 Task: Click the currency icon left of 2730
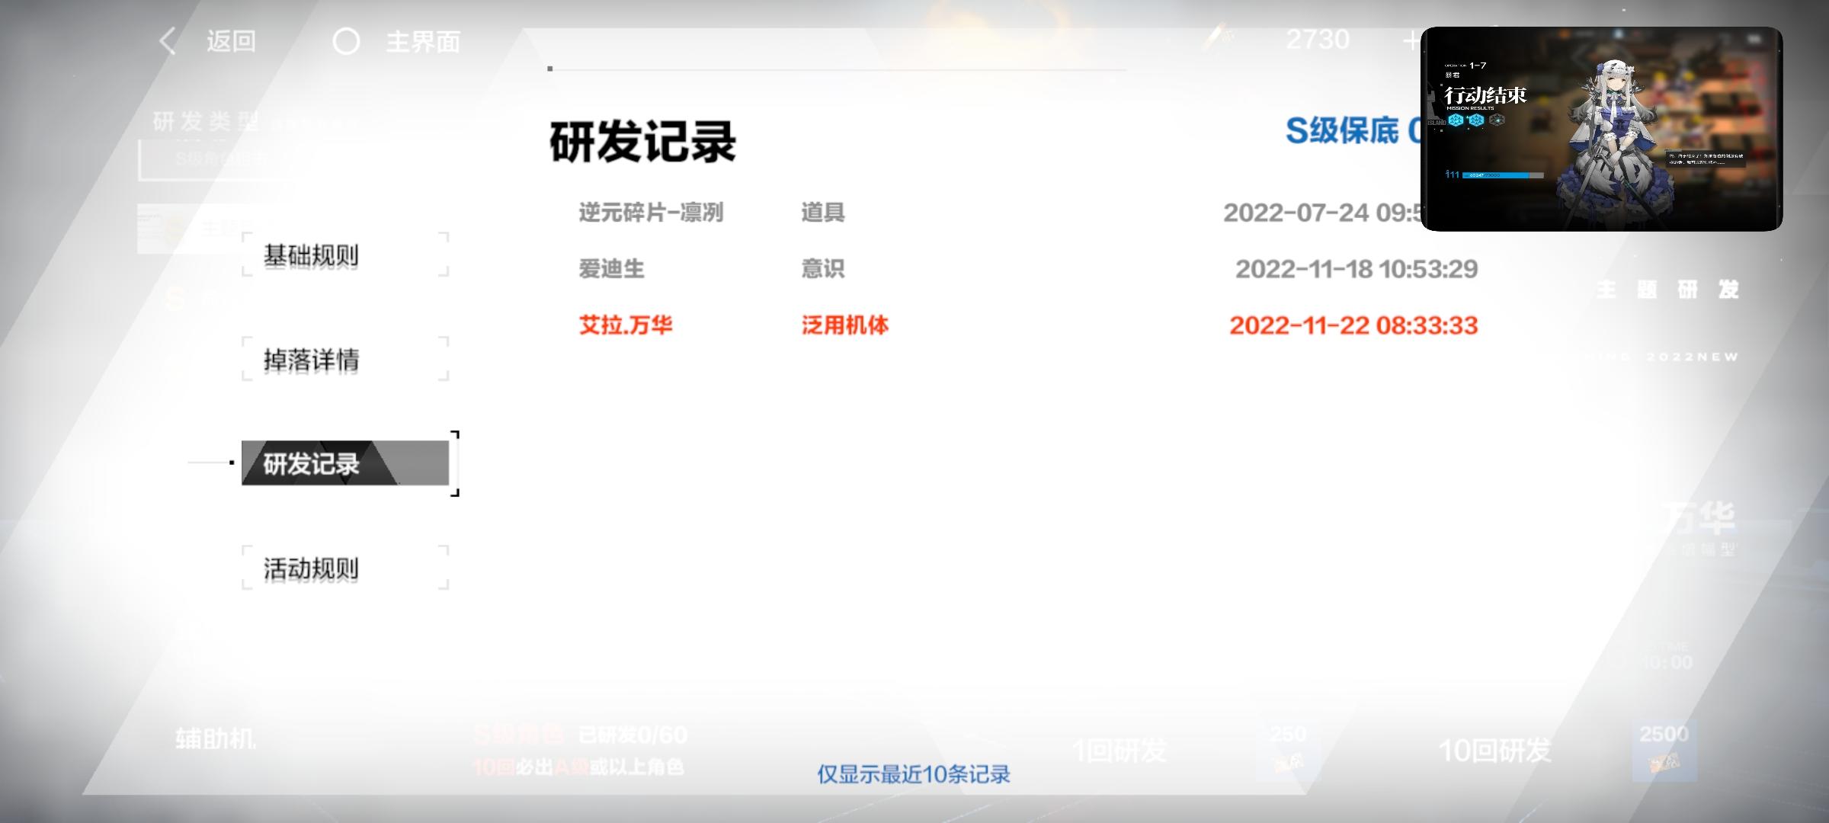1221,37
